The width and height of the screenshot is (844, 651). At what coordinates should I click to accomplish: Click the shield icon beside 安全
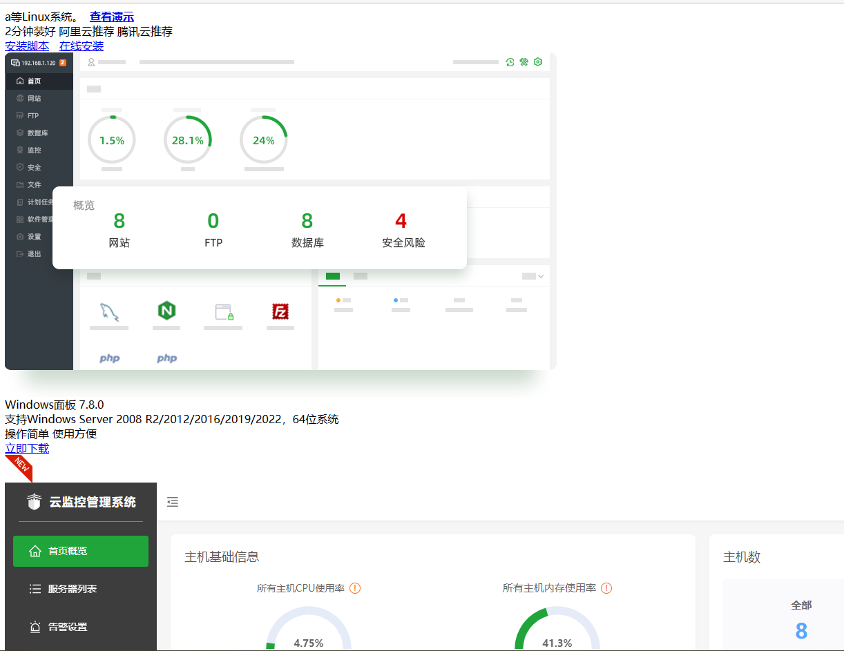[x=20, y=167]
